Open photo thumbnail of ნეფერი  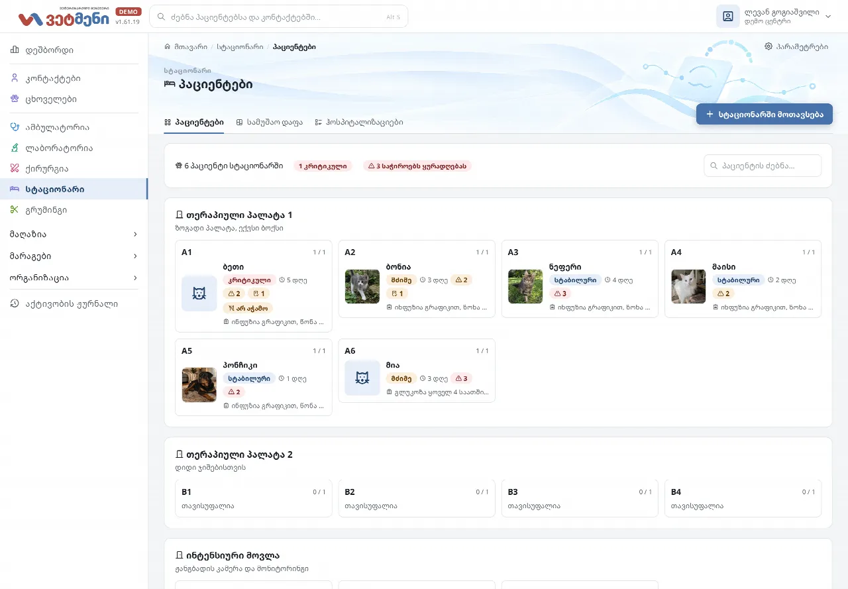[x=525, y=286]
